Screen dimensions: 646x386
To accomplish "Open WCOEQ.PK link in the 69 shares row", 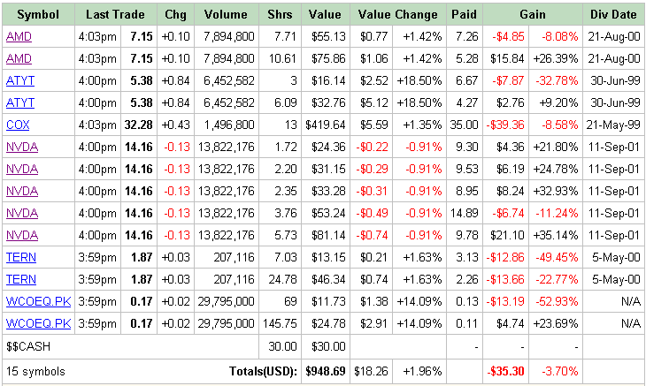I will [38, 302].
